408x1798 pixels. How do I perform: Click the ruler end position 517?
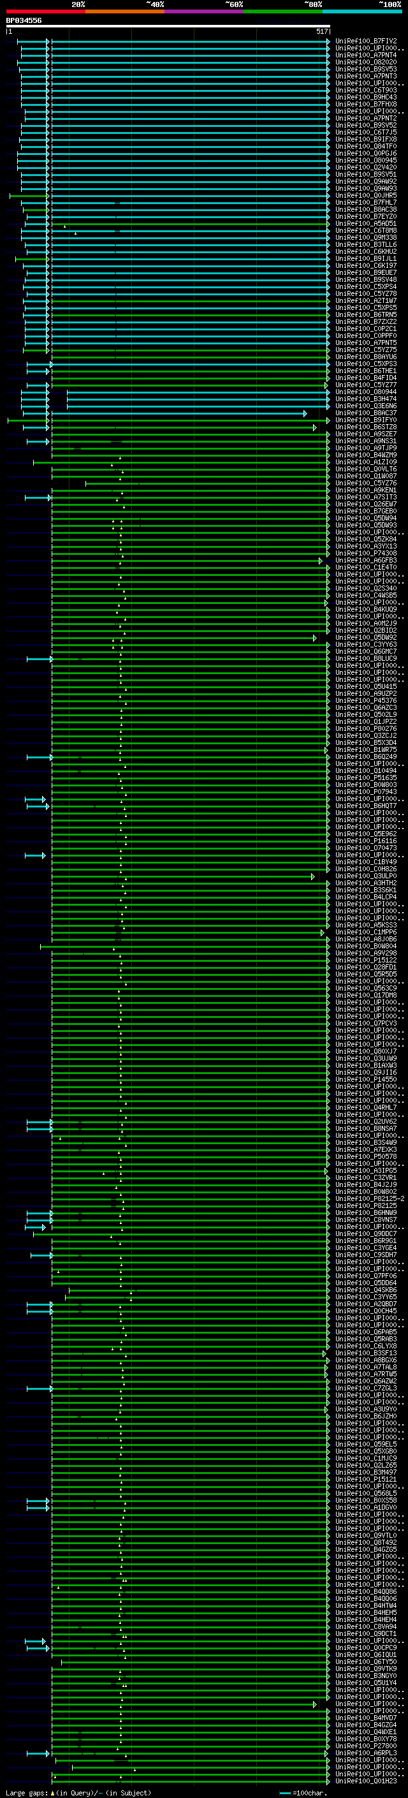(321, 31)
